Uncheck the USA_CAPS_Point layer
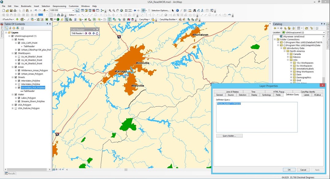This screenshot has height=179, width=330. click(19, 43)
